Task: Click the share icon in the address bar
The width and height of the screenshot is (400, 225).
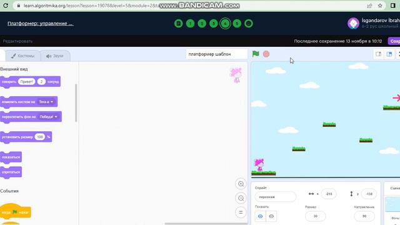Action: [x=369, y=6]
